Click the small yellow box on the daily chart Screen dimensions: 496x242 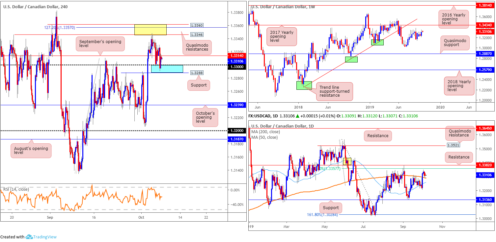click(x=347, y=161)
